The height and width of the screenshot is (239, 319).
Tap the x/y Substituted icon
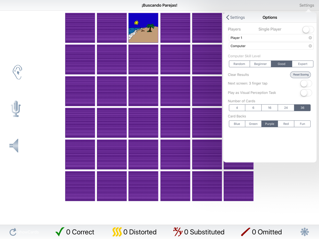pos(178,232)
